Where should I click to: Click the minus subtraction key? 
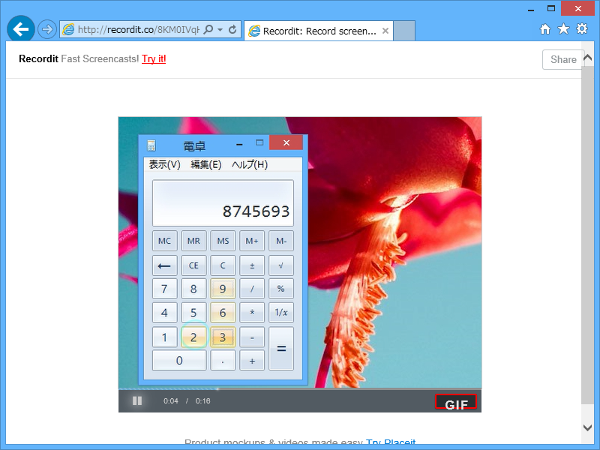(x=252, y=337)
